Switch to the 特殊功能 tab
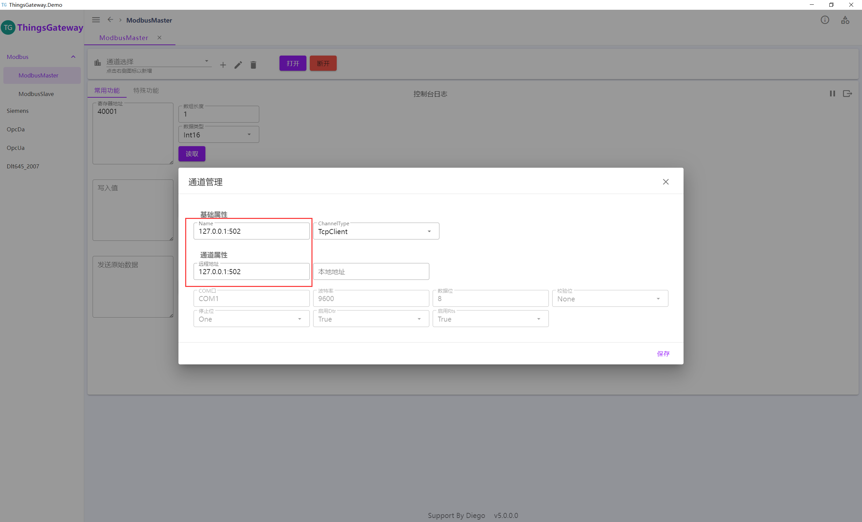The height and width of the screenshot is (522, 862). (x=146, y=91)
